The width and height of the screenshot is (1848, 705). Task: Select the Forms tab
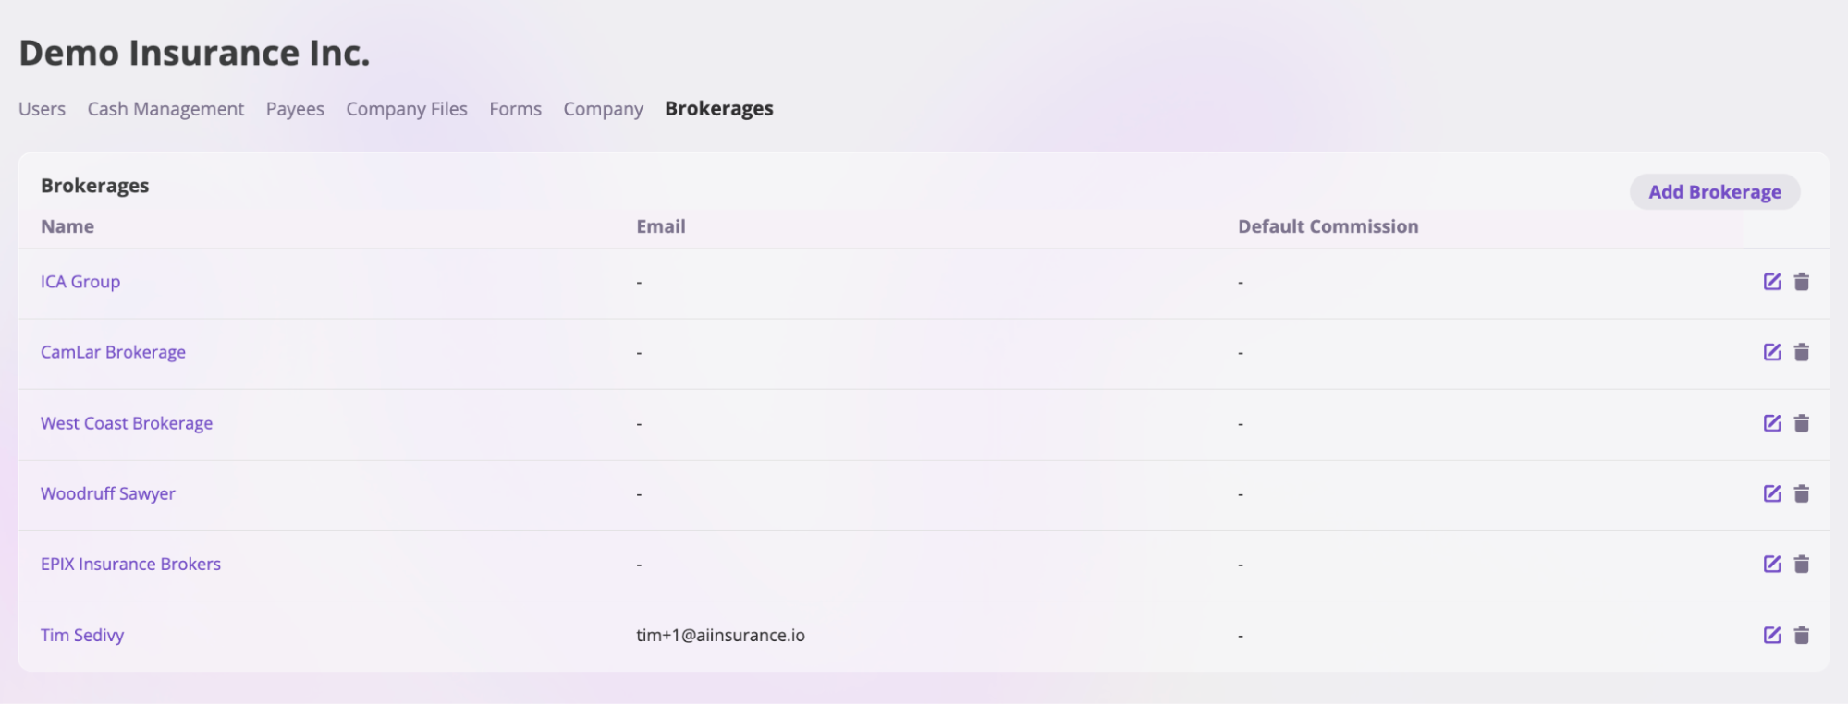click(515, 109)
